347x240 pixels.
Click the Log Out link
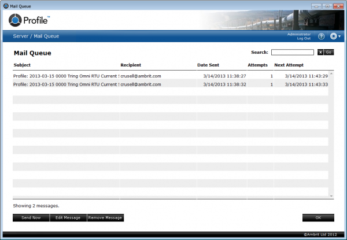pyautogui.click(x=304, y=39)
